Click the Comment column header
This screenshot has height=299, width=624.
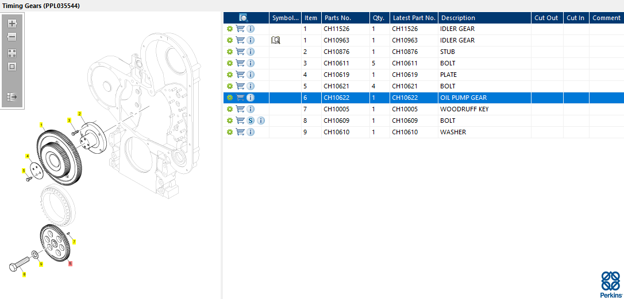607,18
